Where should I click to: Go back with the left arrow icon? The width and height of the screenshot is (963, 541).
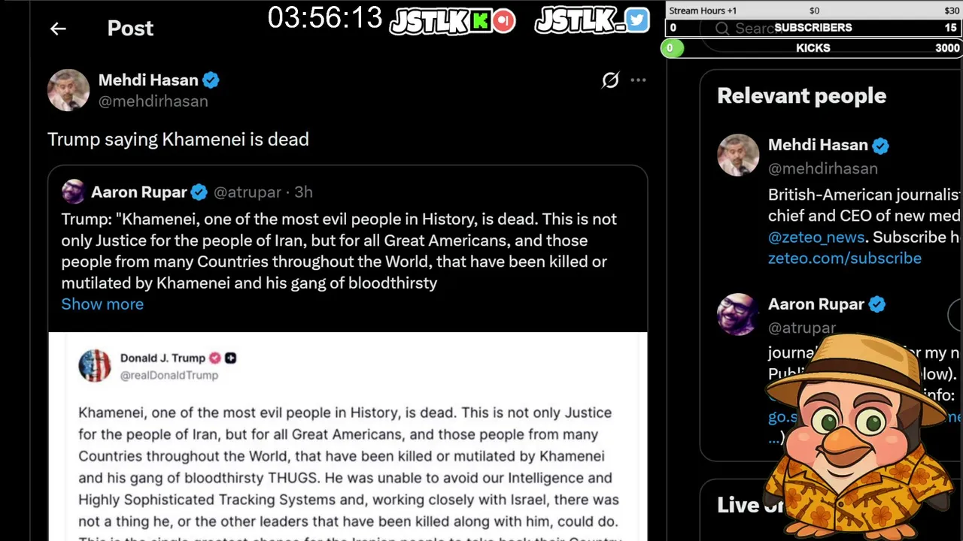click(58, 29)
